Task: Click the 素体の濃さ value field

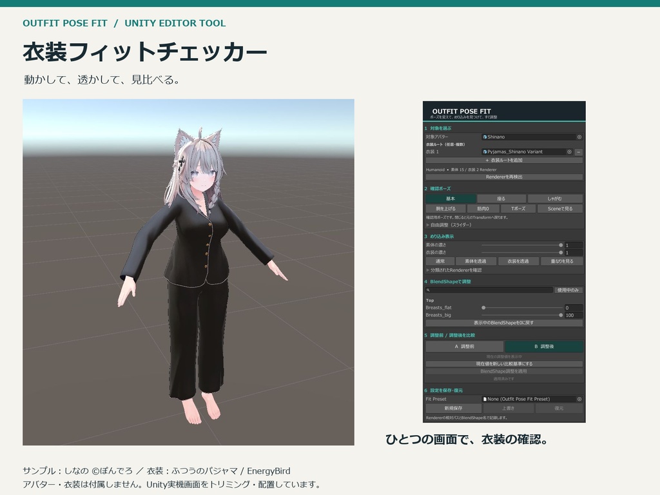Action: coord(574,245)
